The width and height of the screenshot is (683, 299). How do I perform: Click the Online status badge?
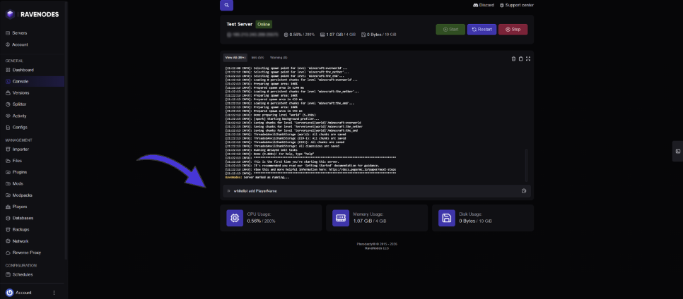click(264, 25)
